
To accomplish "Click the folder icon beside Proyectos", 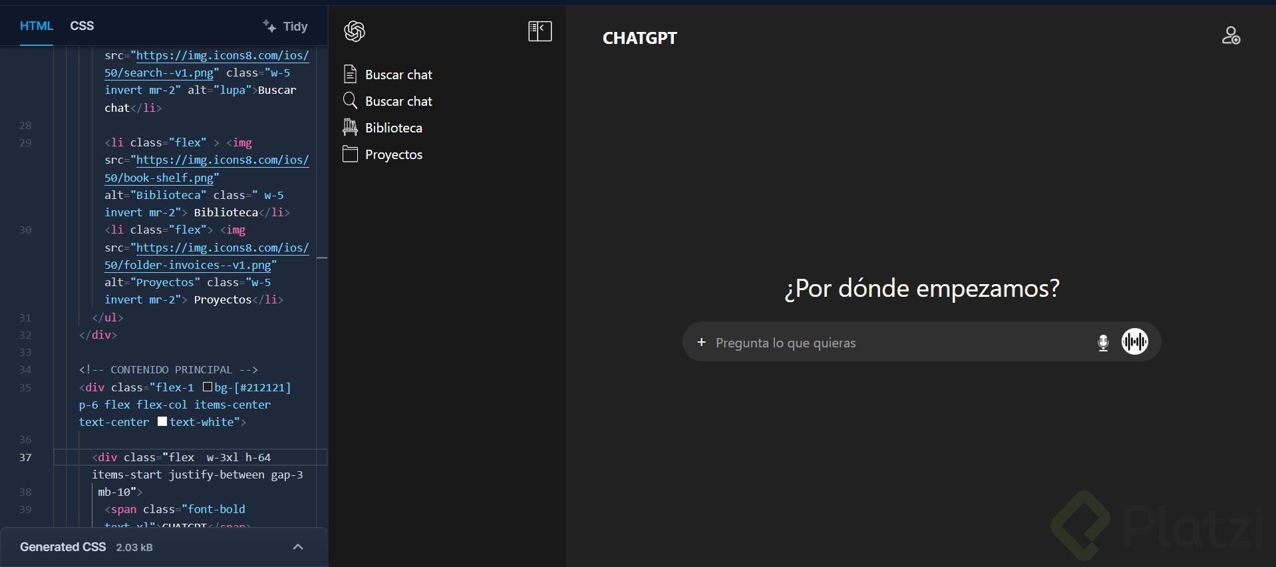I will pyautogui.click(x=350, y=154).
